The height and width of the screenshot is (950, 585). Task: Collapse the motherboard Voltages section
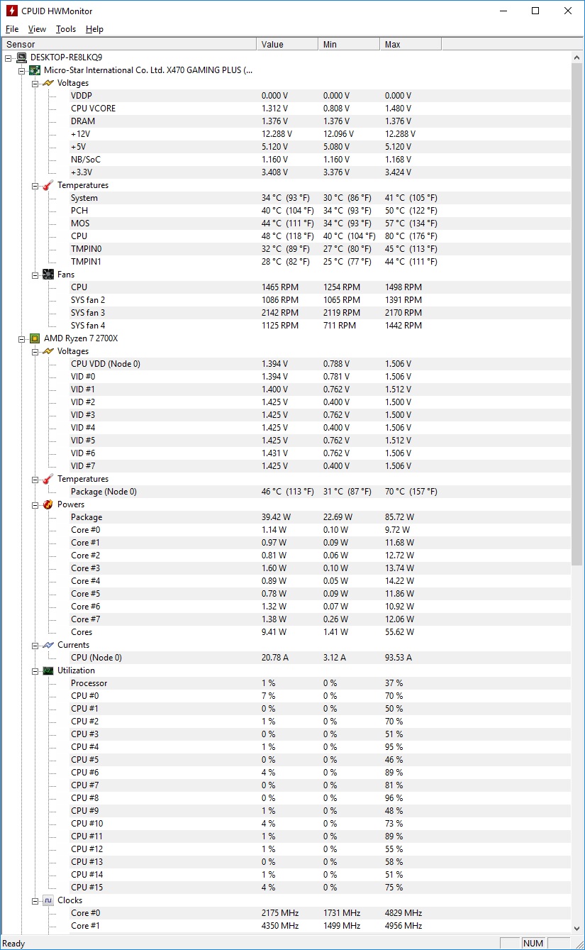pos(35,83)
